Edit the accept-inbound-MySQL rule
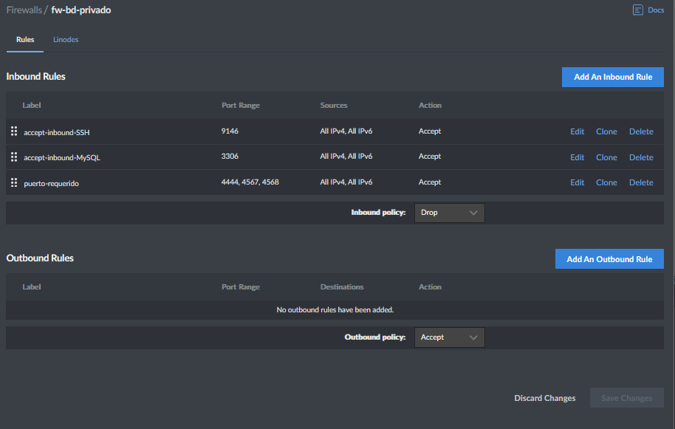Screen dimensions: 675x429 point(577,157)
